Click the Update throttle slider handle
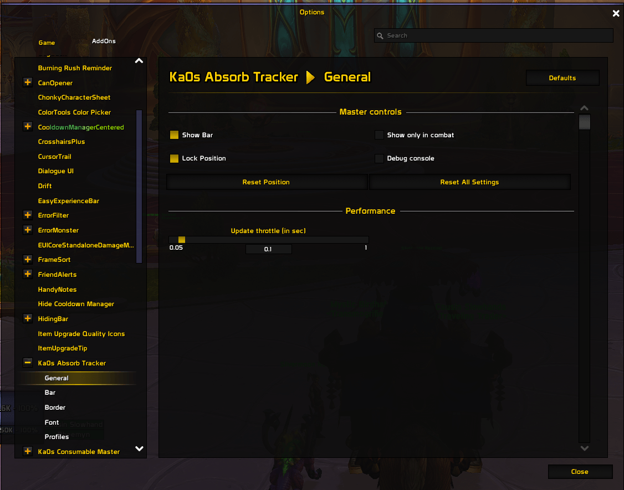The height and width of the screenshot is (490, 624). coord(181,239)
